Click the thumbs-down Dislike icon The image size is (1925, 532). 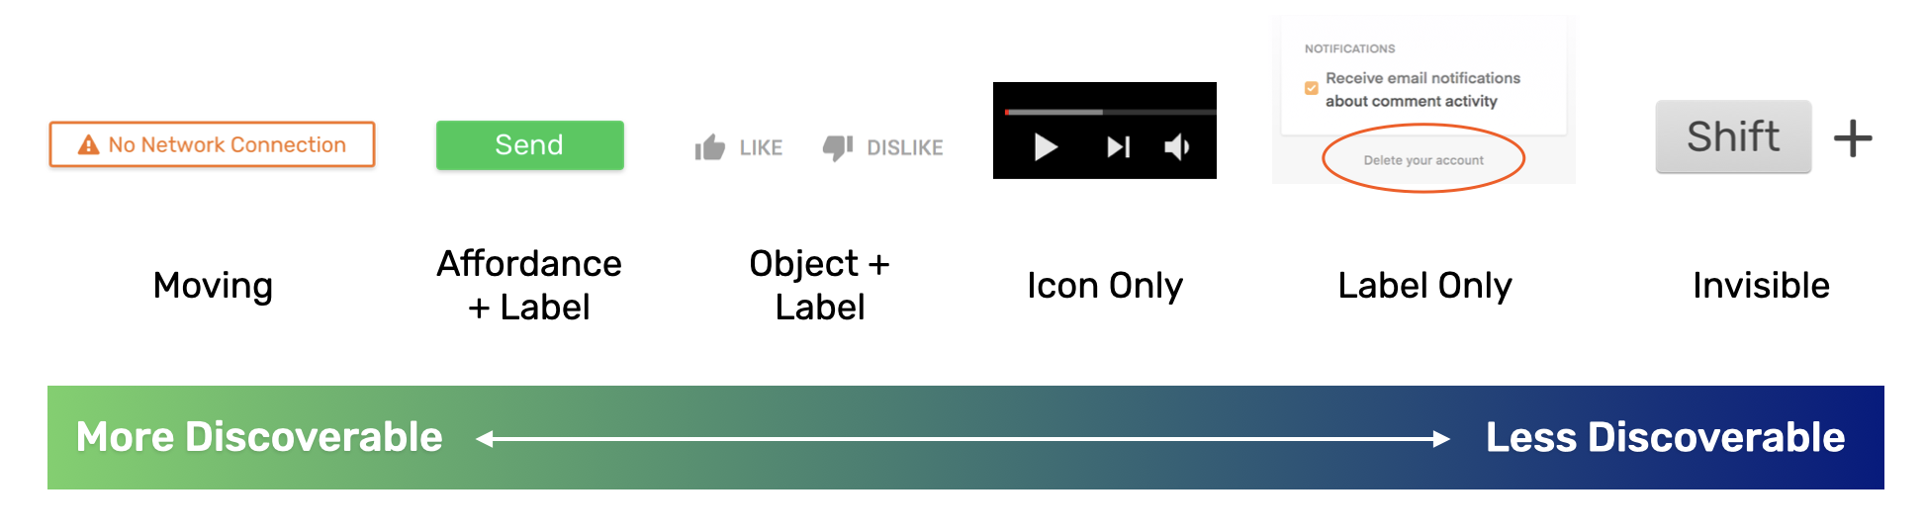(x=837, y=147)
